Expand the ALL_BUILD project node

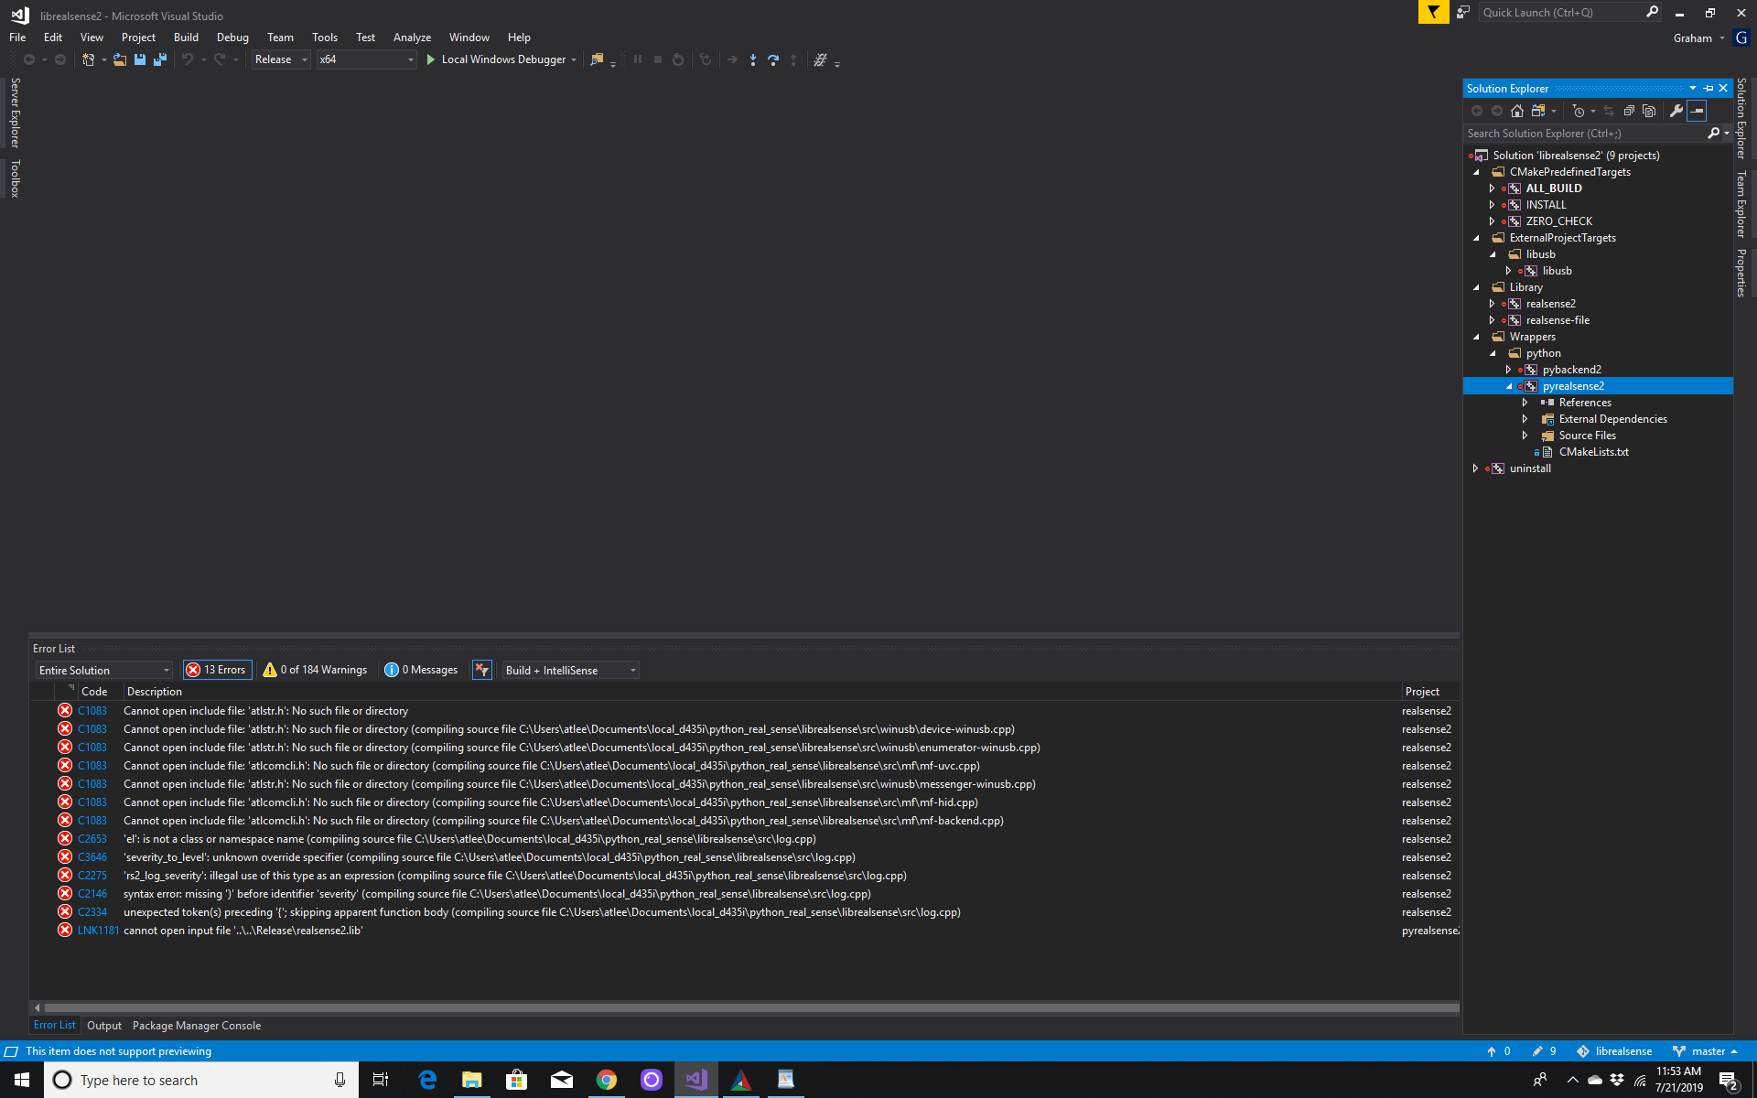point(1492,188)
